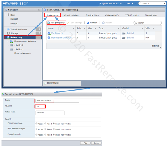The height and width of the screenshot is (147, 168).
Task: Click vSwitch0 icon in VM Network row
Action: 123,34
